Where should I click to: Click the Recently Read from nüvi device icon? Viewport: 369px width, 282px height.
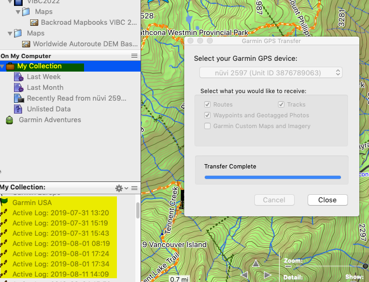(19, 98)
